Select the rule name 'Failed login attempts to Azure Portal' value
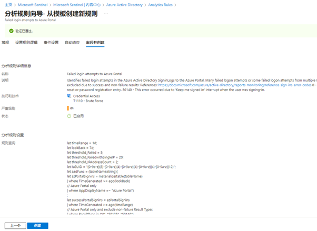The image size is (317, 231). 95,74
